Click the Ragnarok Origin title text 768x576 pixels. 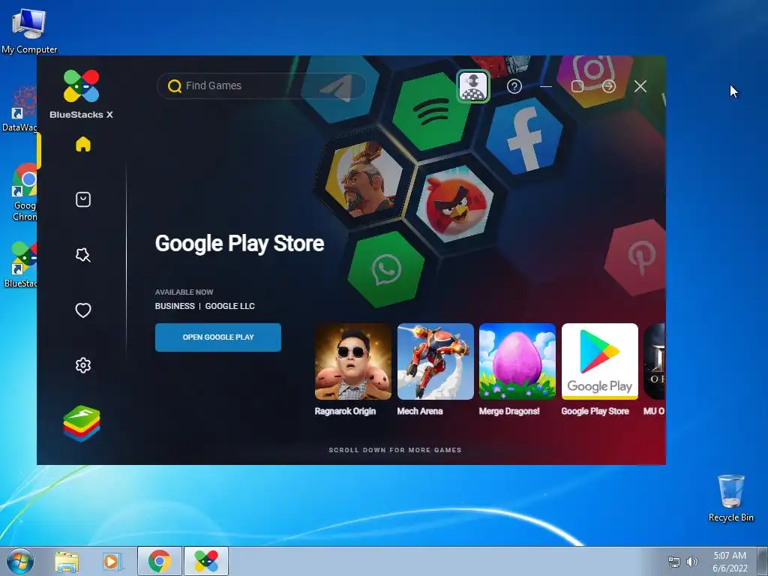pyautogui.click(x=345, y=411)
